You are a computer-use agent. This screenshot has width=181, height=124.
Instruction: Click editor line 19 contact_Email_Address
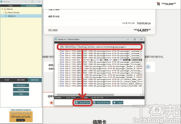[x=101, y=84]
